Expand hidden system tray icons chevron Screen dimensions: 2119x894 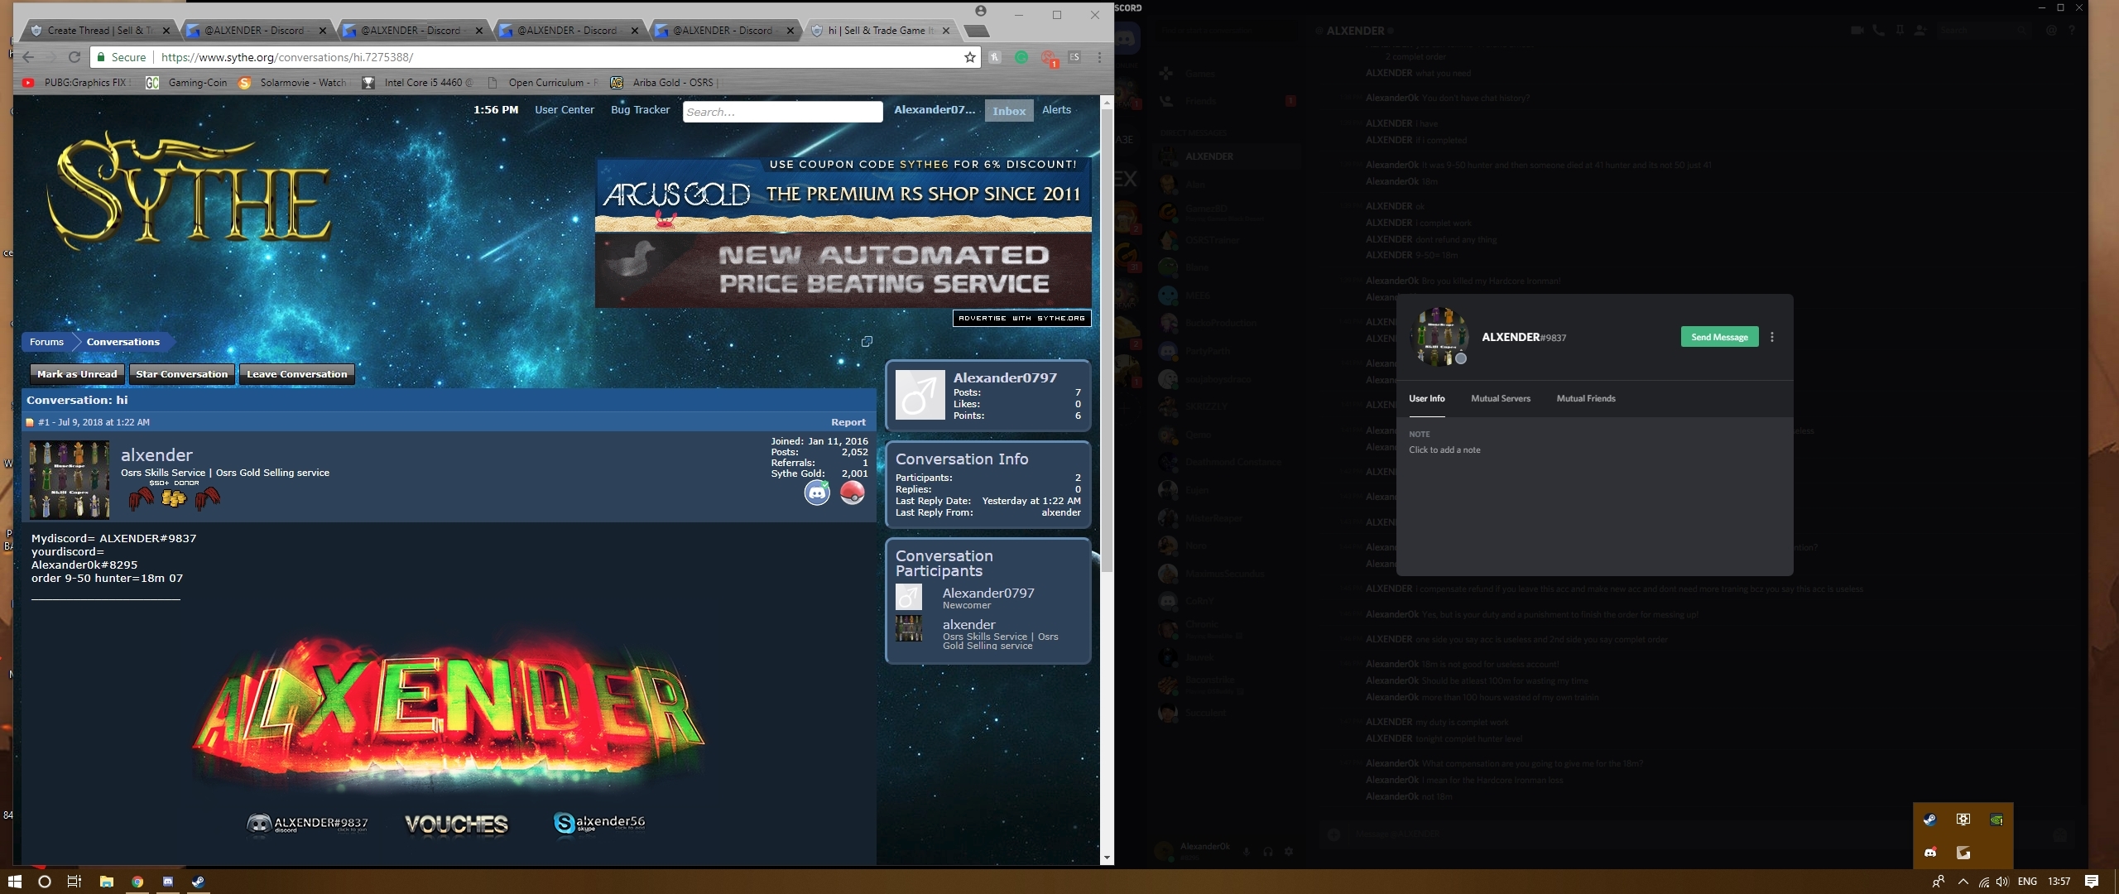[x=1963, y=882]
